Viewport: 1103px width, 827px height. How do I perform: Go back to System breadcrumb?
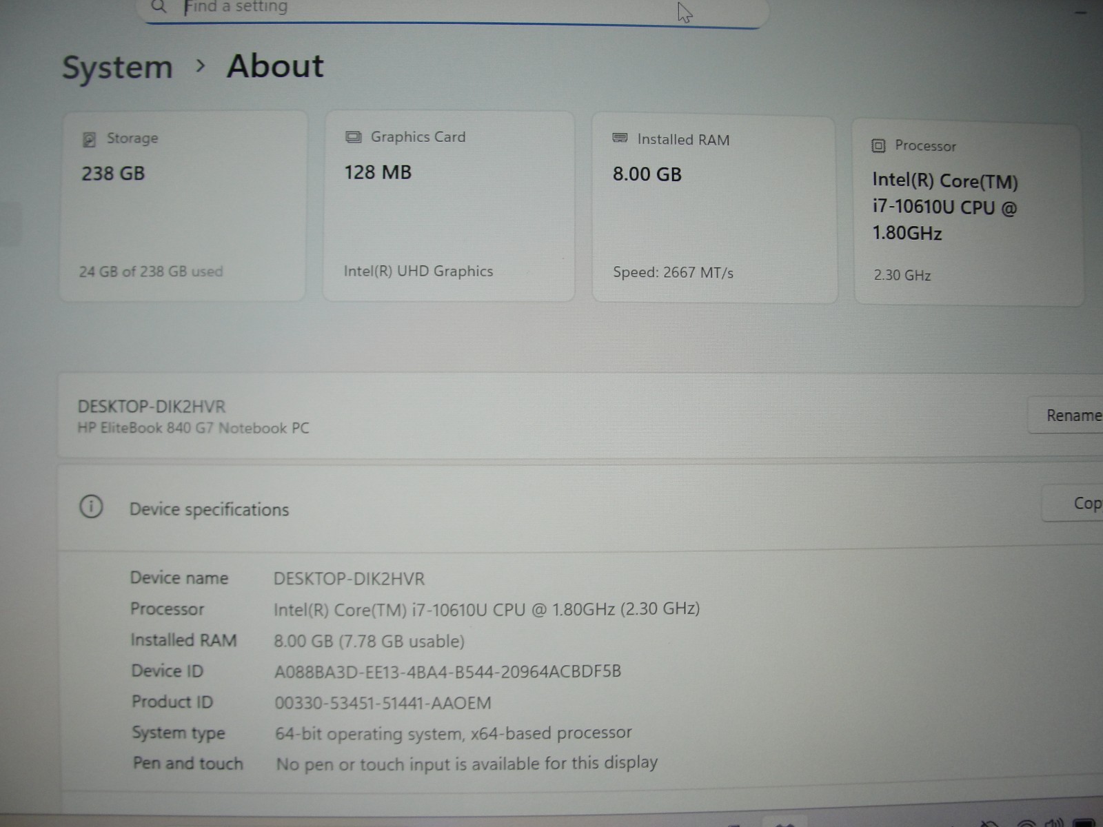[117, 68]
